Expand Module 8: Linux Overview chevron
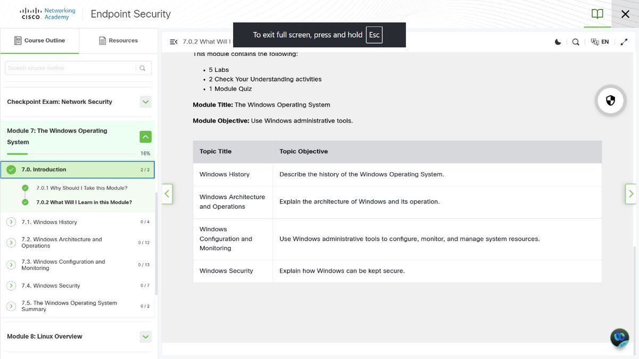 pyautogui.click(x=145, y=337)
